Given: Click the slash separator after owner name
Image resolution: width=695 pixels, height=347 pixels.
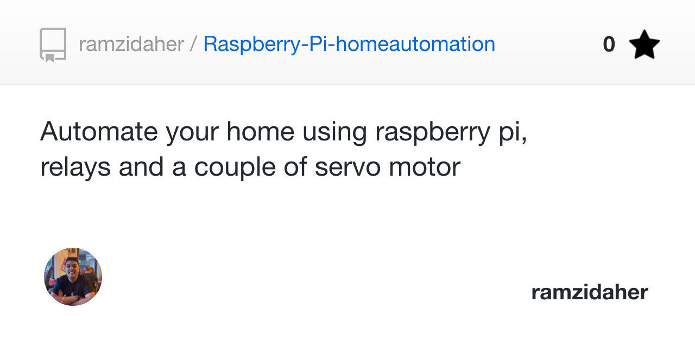Looking at the screenshot, I should pyautogui.click(x=193, y=44).
